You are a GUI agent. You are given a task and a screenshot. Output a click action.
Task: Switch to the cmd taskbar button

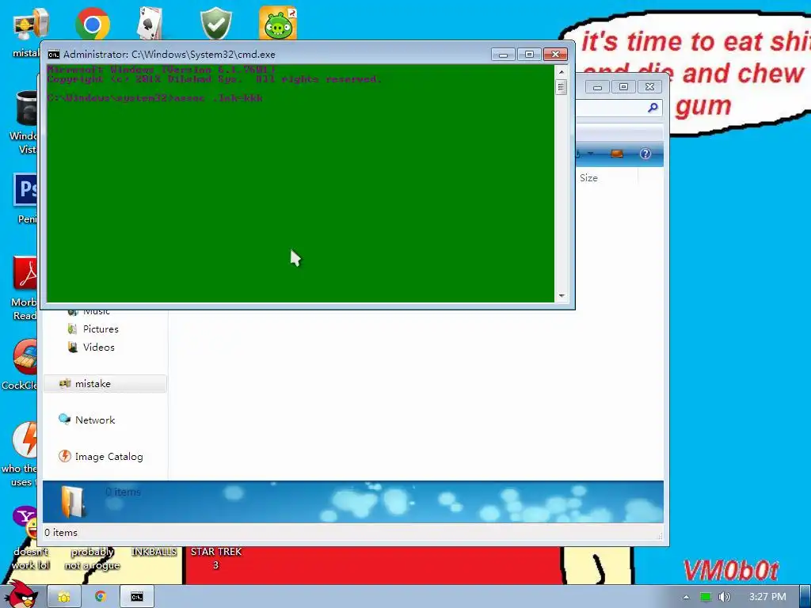(x=136, y=597)
